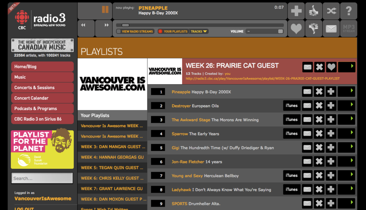Viewport: 366px width, 210px height.
Task: Open Concerts & Sessions
Action: 42,88
